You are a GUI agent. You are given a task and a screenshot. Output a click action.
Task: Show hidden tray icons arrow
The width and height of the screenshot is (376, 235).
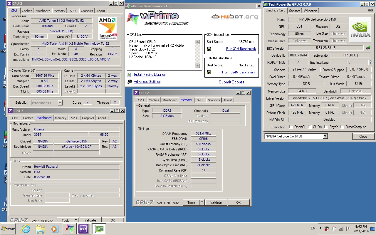coord(320,229)
